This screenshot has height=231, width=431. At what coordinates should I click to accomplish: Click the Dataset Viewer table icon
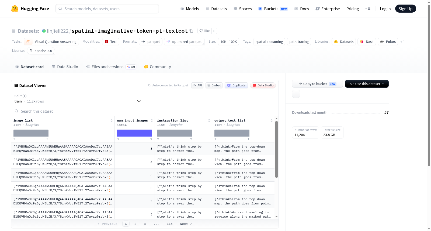pyautogui.click(x=16, y=85)
